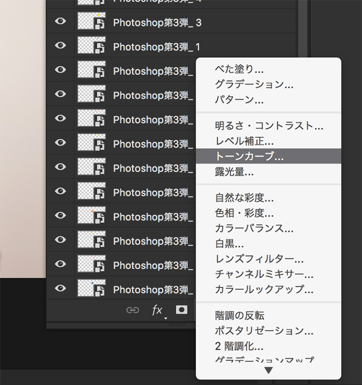Select the layer name Photoshop第3弾_ 1
Screen dimensions: 362x385
[157, 47]
